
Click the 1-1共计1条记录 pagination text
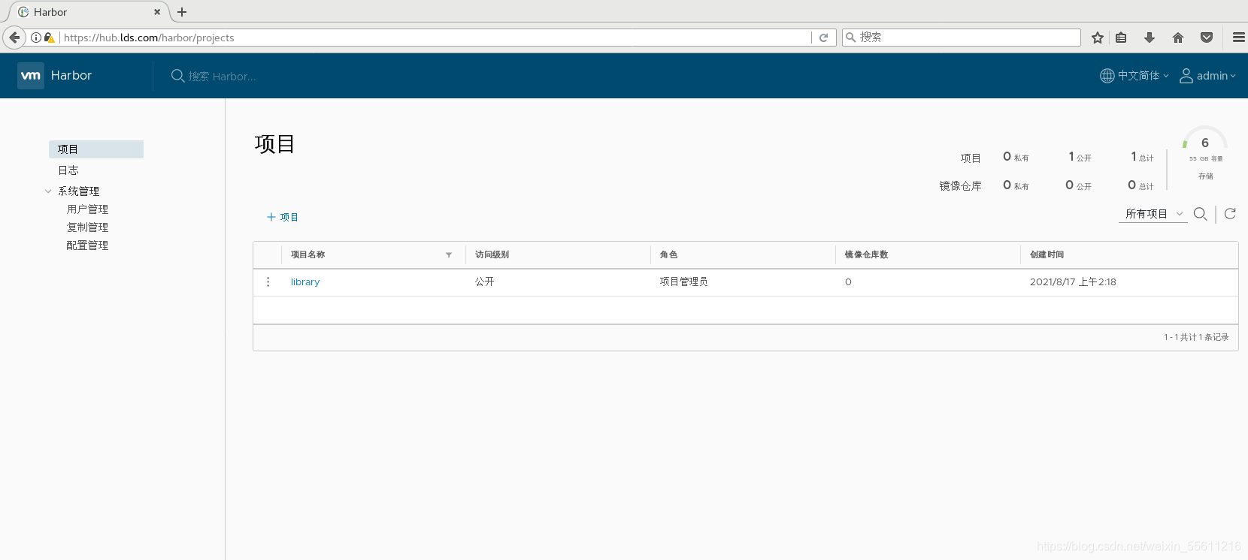1196,338
